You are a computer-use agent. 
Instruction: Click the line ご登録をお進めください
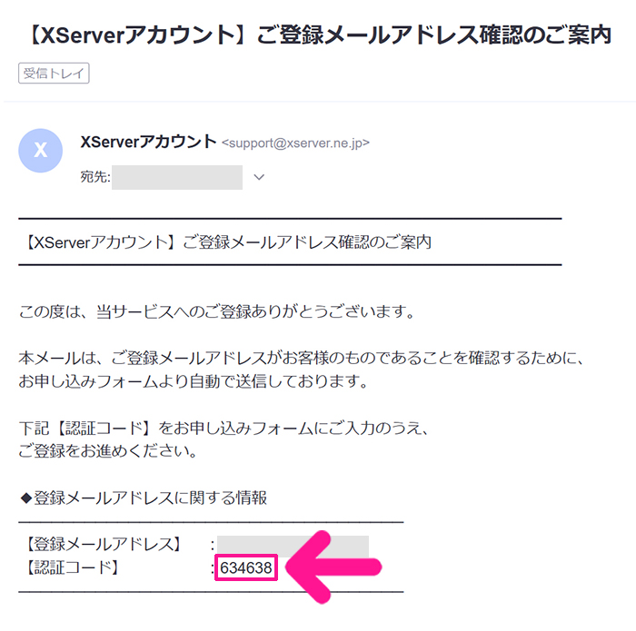click(108, 451)
